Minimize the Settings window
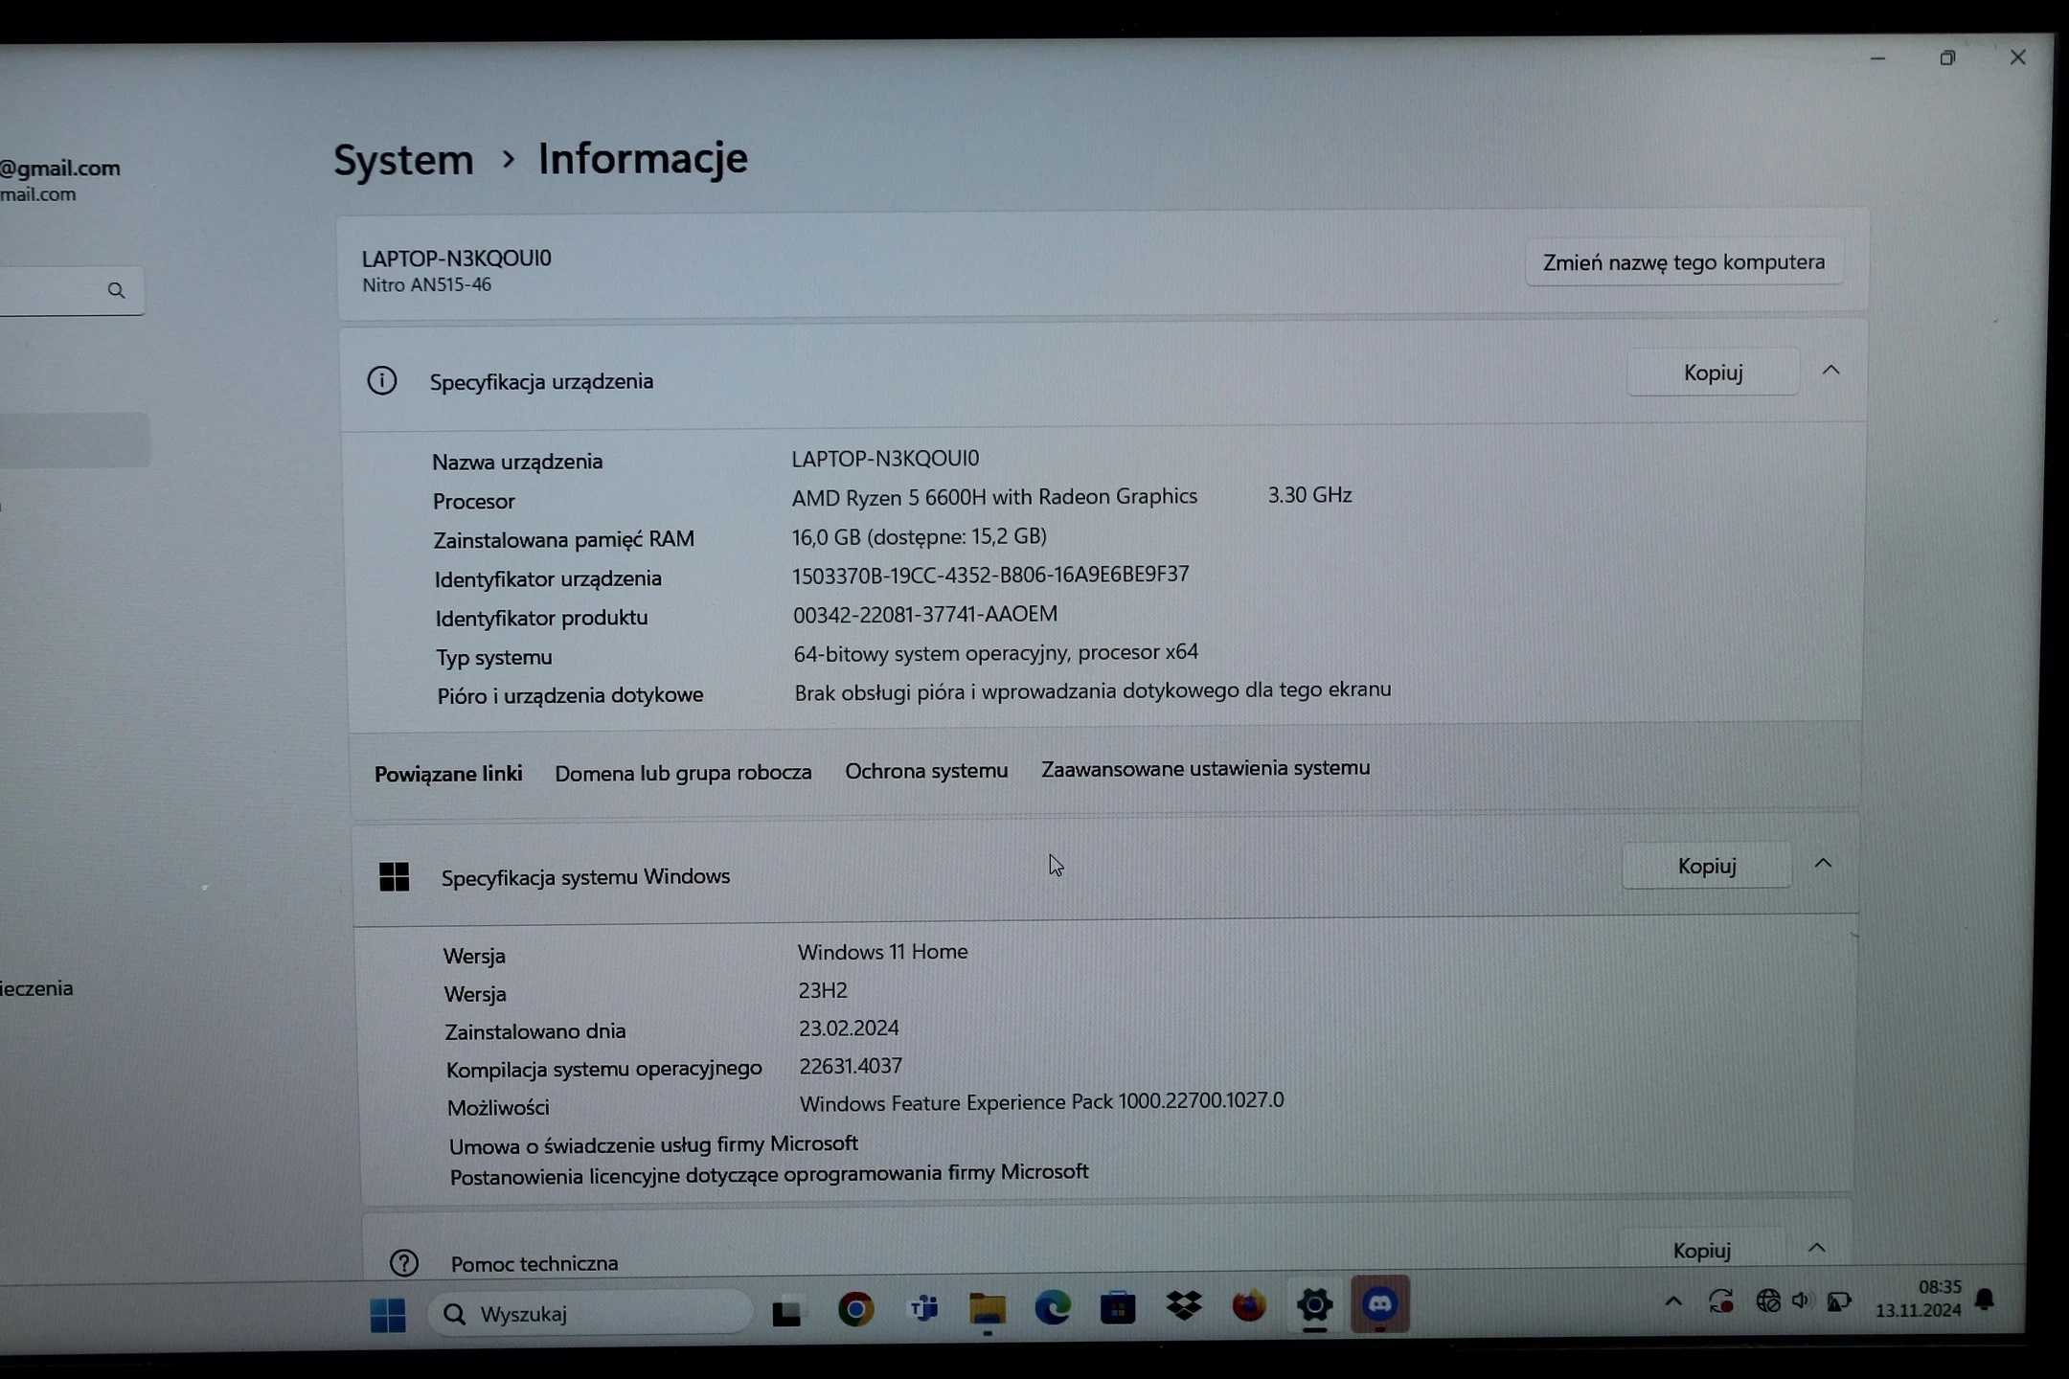Image resolution: width=2069 pixels, height=1379 pixels. (x=1877, y=58)
